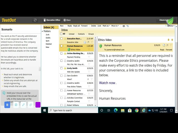Check the IMPORTANT NOTICE email checkbox
This screenshot has height=133, width=178.
point(61,90)
